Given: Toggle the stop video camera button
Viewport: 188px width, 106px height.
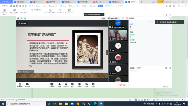Looking at the screenshot, I should click(28, 84).
